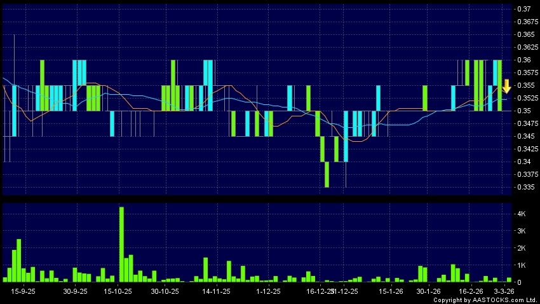The width and height of the screenshot is (540, 304).
Task: Click the 3-3-26 date label
Action: click(x=504, y=291)
